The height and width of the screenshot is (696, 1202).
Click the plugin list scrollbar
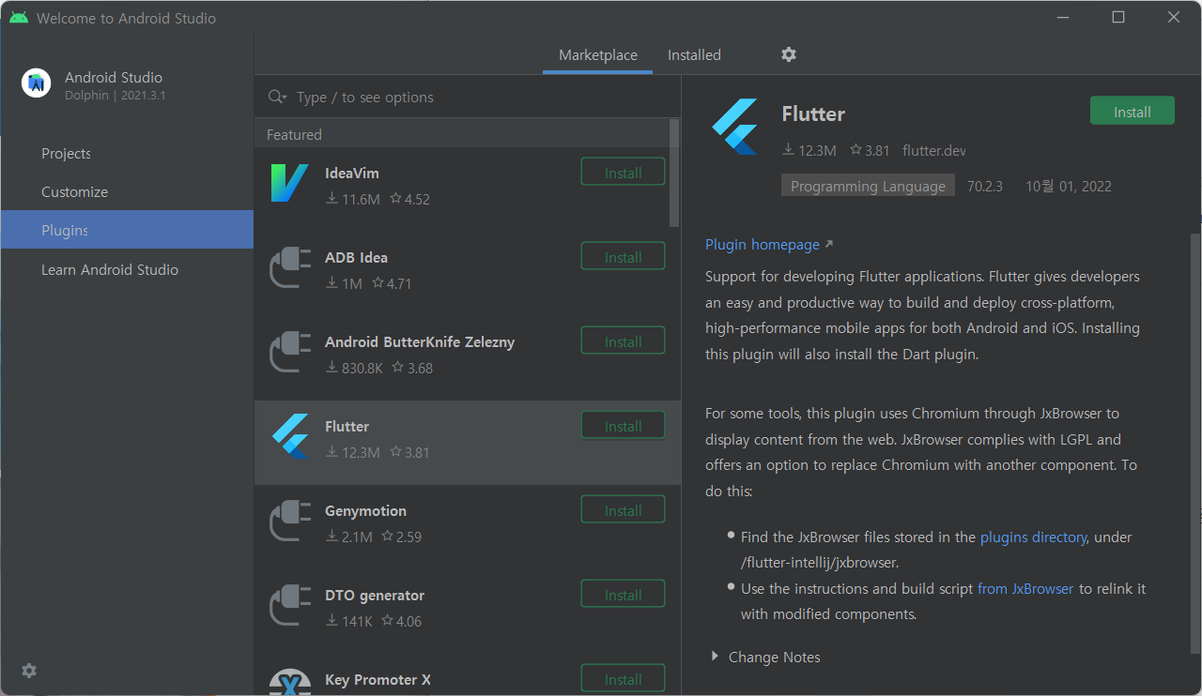pos(674,174)
